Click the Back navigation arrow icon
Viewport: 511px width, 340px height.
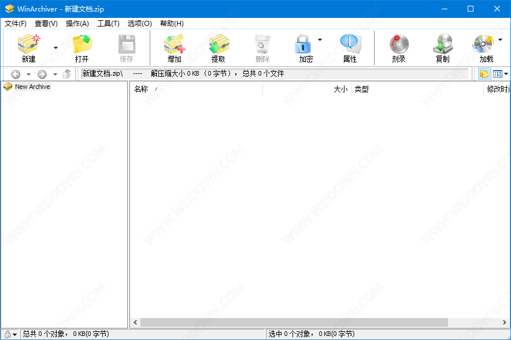point(16,74)
